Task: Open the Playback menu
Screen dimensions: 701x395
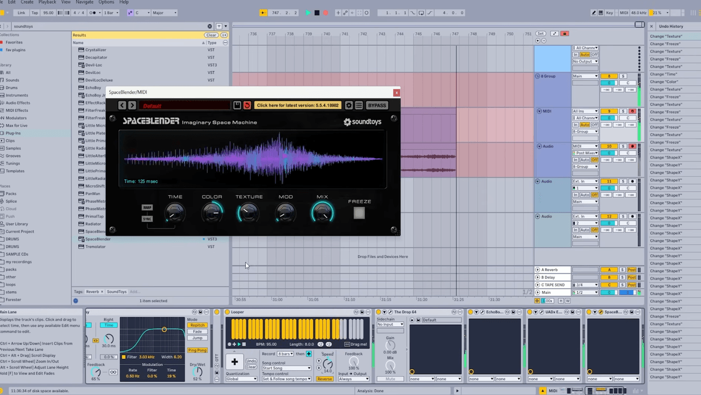Action: (47, 2)
